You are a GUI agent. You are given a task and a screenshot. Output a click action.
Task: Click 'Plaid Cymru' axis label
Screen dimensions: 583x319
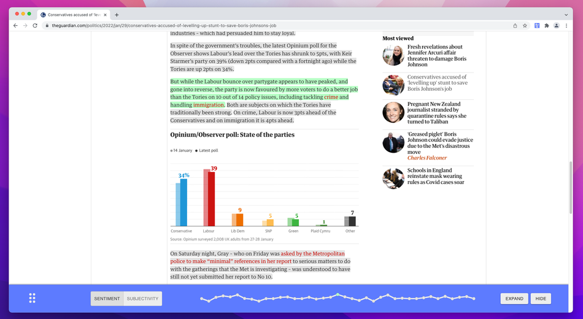tap(320, 231)
